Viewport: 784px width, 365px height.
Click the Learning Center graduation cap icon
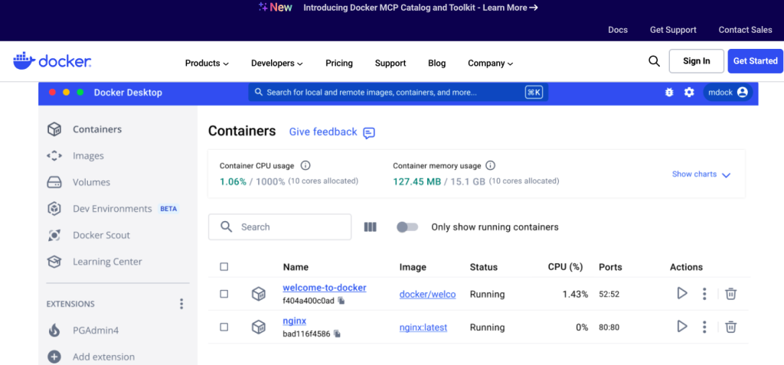coord(54,262)
